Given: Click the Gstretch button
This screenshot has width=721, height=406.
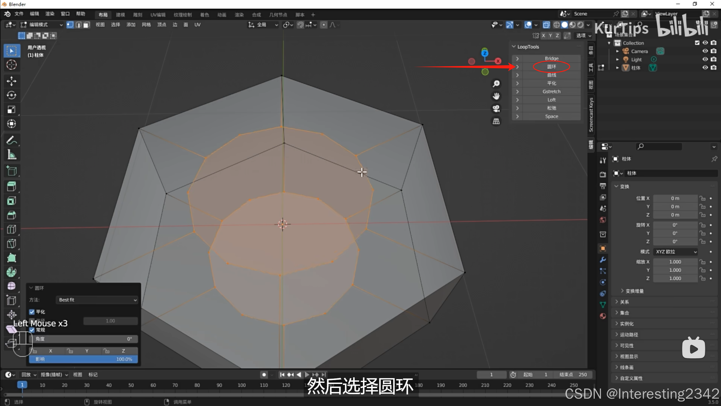Looking at the screenshot, I should [x=551, y=92].
